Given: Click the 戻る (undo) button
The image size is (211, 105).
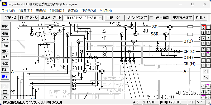Looking at the screenshot, I should coord(5,77).
